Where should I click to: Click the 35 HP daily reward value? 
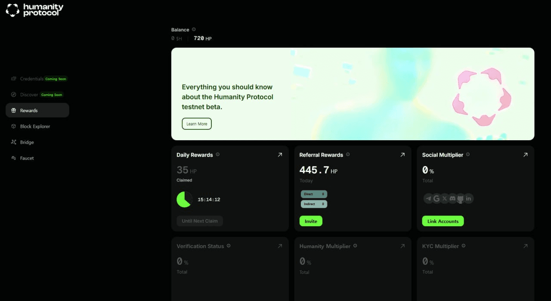pos(186,170)
